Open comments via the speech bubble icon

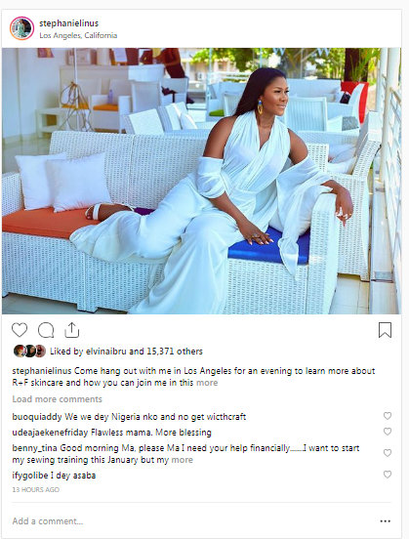coord(46,330)
